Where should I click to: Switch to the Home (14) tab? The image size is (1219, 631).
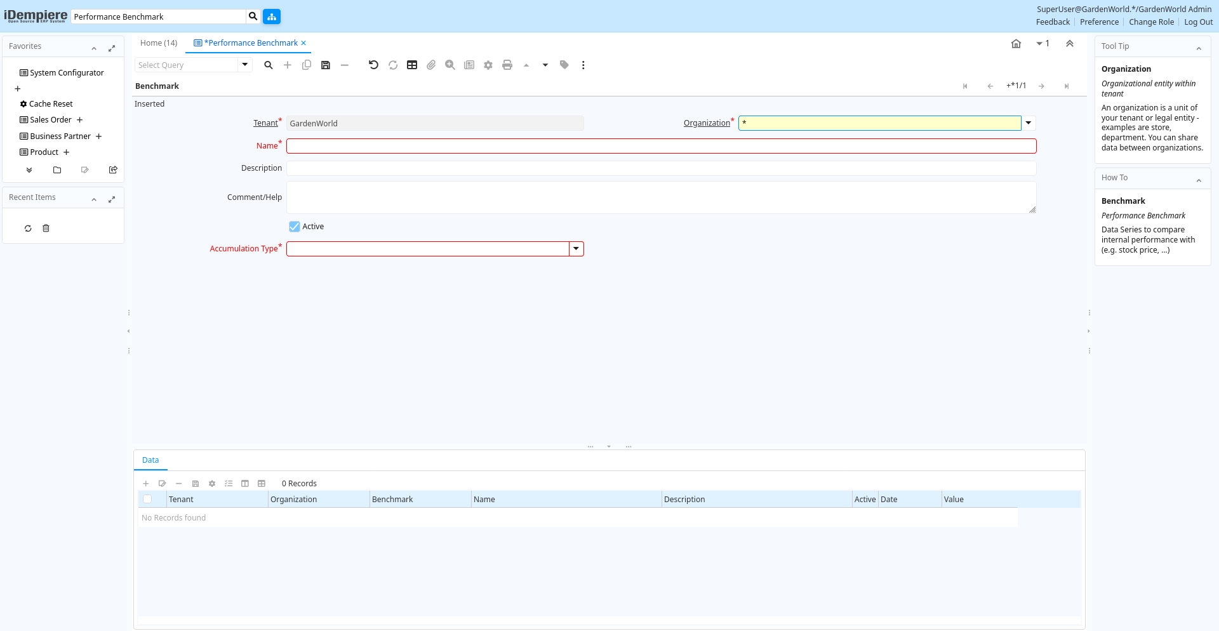[x=159, y=43]
